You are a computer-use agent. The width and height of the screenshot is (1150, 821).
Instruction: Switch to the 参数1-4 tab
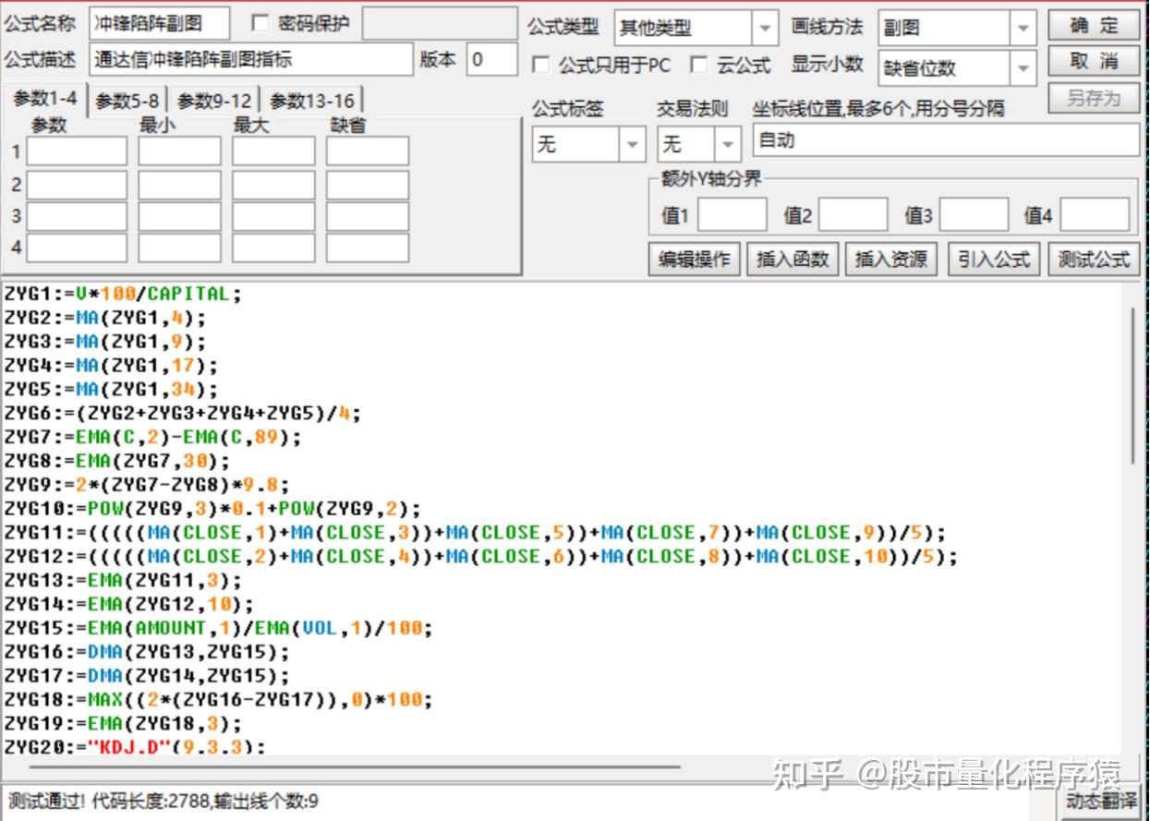44,98
